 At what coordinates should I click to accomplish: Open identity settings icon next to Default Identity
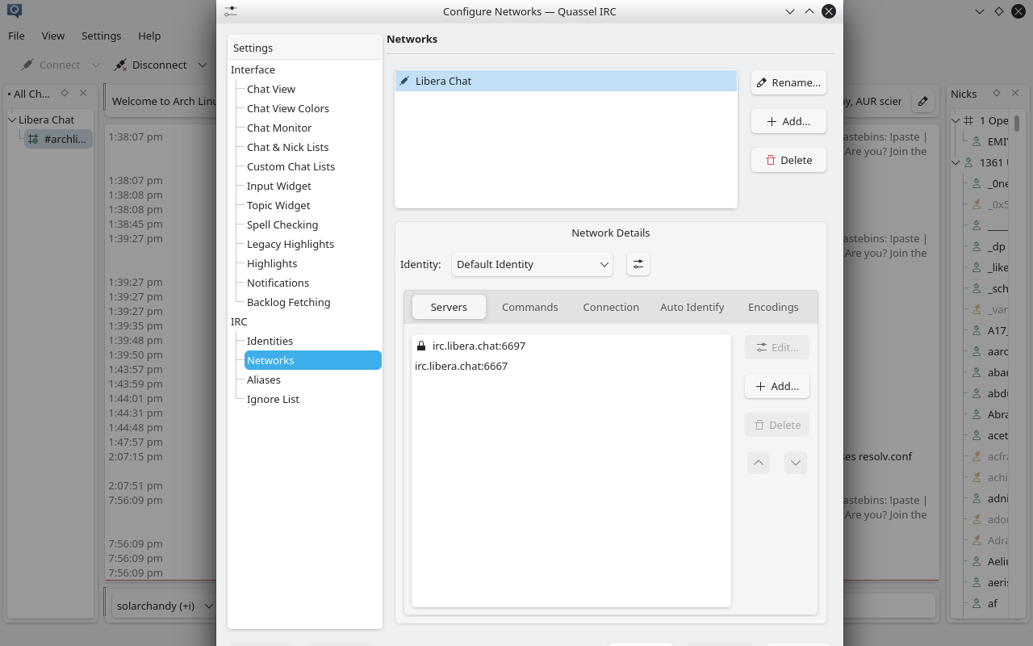coord(638,264)
